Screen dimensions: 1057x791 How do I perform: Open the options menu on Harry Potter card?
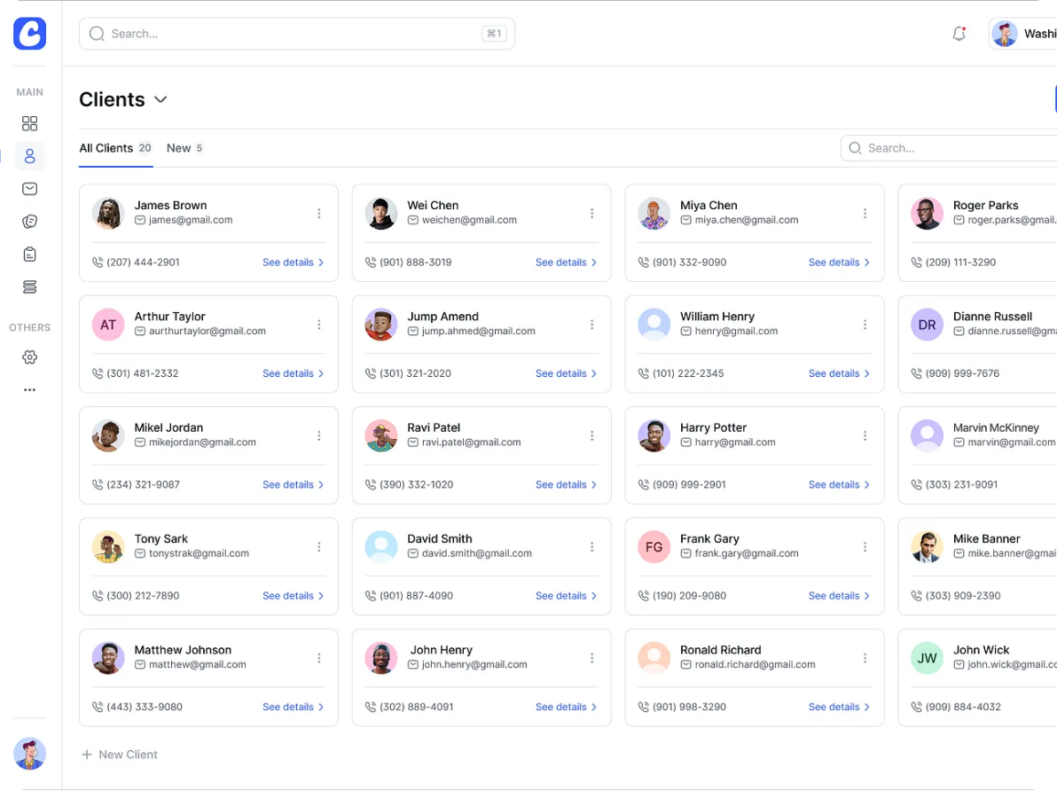point(865,436)
